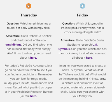
Task: Click the bold Question label under Thursday
Action: (x=13, y=23)
